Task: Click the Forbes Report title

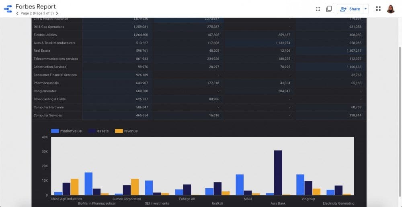Action: coord(36,7)
